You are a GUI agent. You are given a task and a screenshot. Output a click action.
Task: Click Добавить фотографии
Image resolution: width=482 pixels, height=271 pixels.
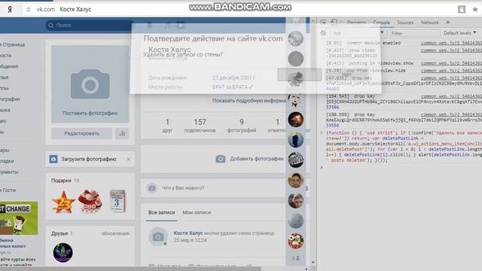(x=257, y=159)
